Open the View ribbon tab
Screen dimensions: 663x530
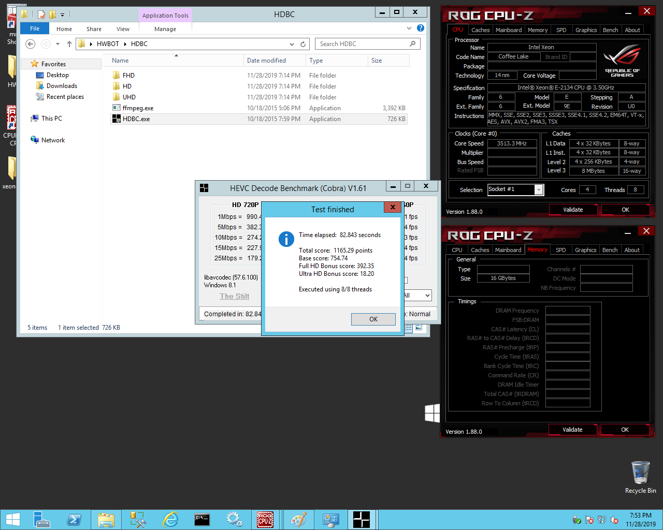click(123, 29)
